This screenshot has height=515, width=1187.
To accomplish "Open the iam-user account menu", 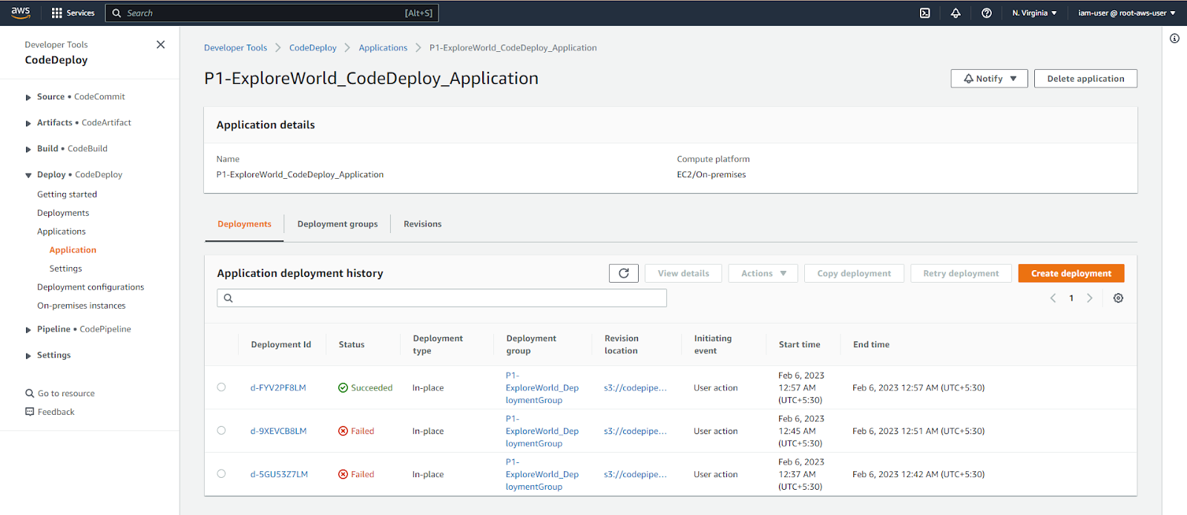I will click(x=1126, y=13).
